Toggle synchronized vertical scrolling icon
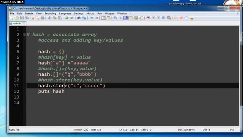Viewport: 243px width, 137px height. [x=103, y=18]
